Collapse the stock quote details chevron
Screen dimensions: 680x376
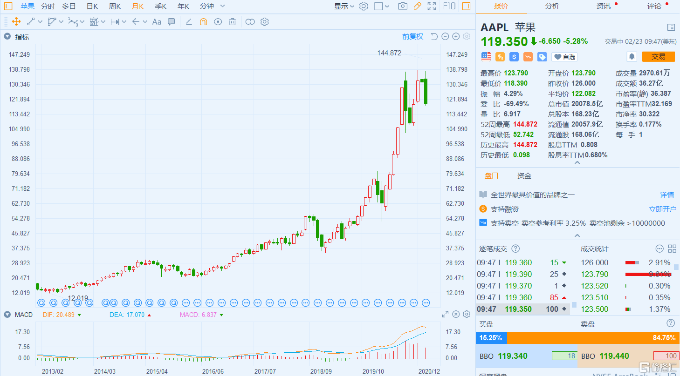tap(577, 162)
